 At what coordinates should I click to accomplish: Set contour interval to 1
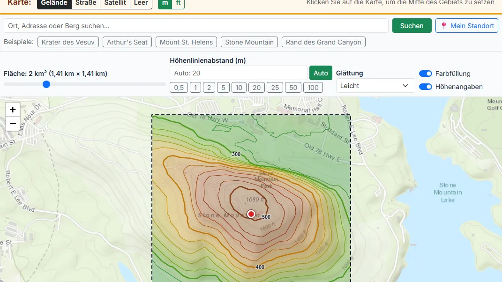click(195, 88)
